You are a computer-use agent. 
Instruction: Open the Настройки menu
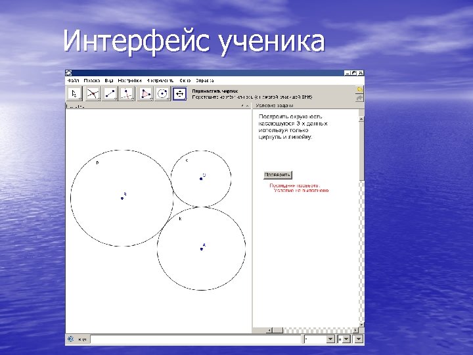tap(129, 81)
